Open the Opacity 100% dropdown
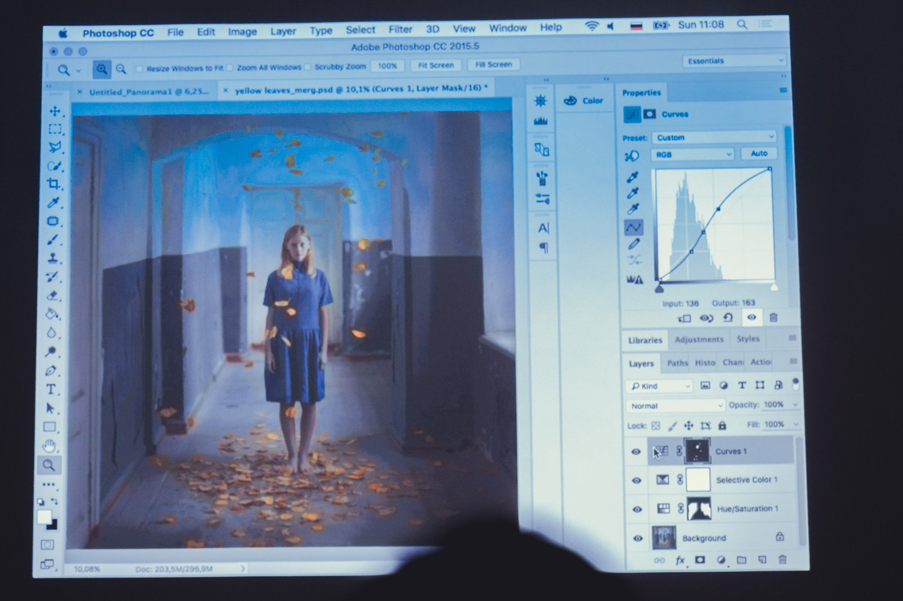 [795, 405]
